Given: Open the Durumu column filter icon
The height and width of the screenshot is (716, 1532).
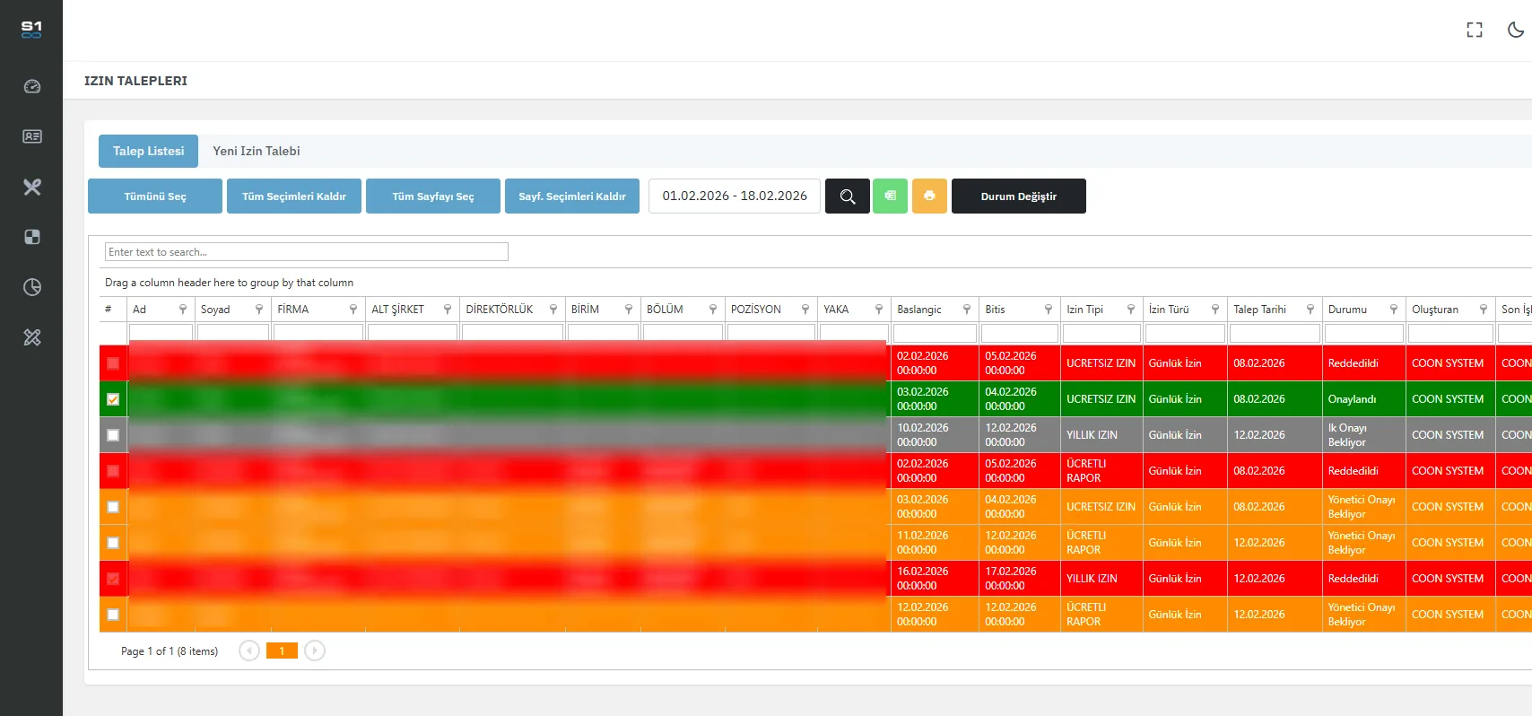Looking at the screenshot, I should click(x=1393, y=310).
